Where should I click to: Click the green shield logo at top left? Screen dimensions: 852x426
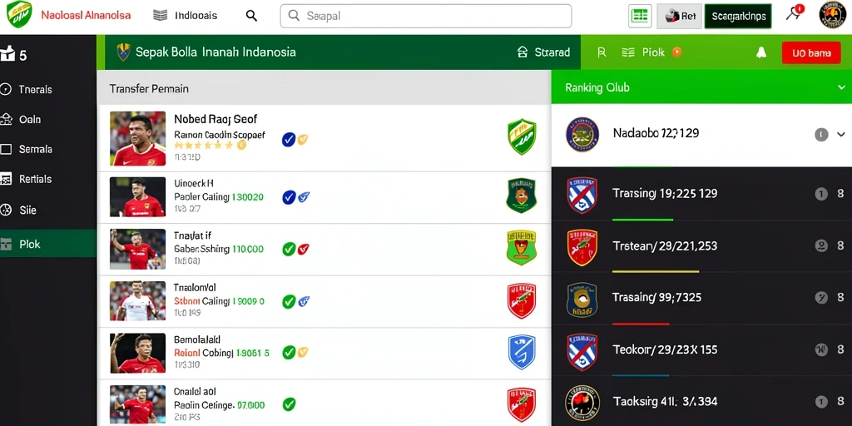click(x=19, y=15)
